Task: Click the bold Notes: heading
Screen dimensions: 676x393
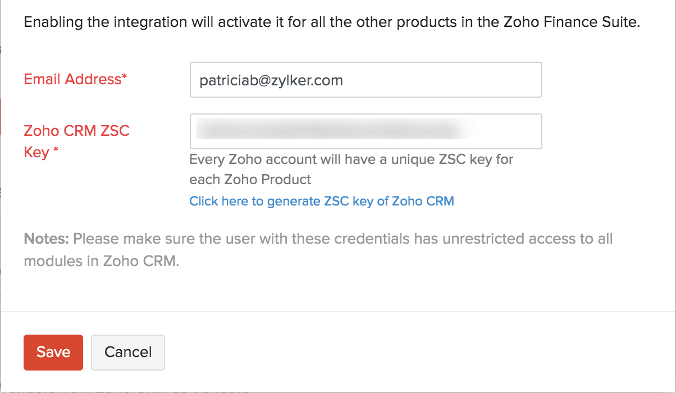Action: [x=46, y=239]
